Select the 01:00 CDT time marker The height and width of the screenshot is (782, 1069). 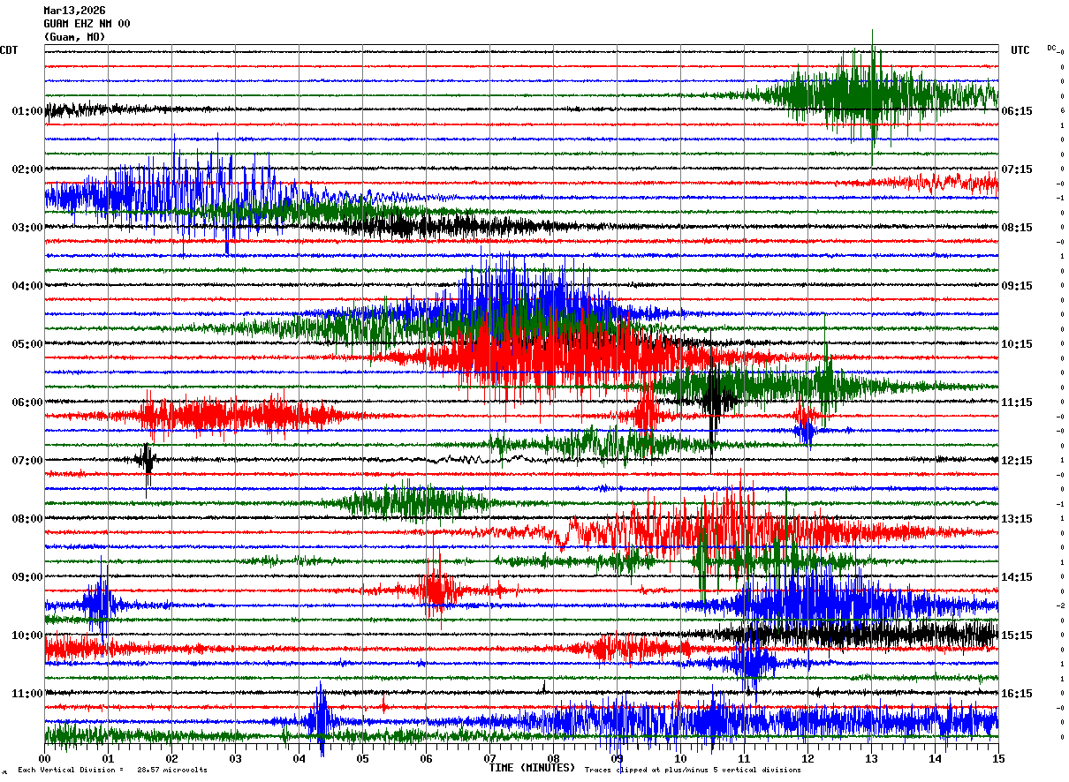pyautogui.click(x=27, y=111)
